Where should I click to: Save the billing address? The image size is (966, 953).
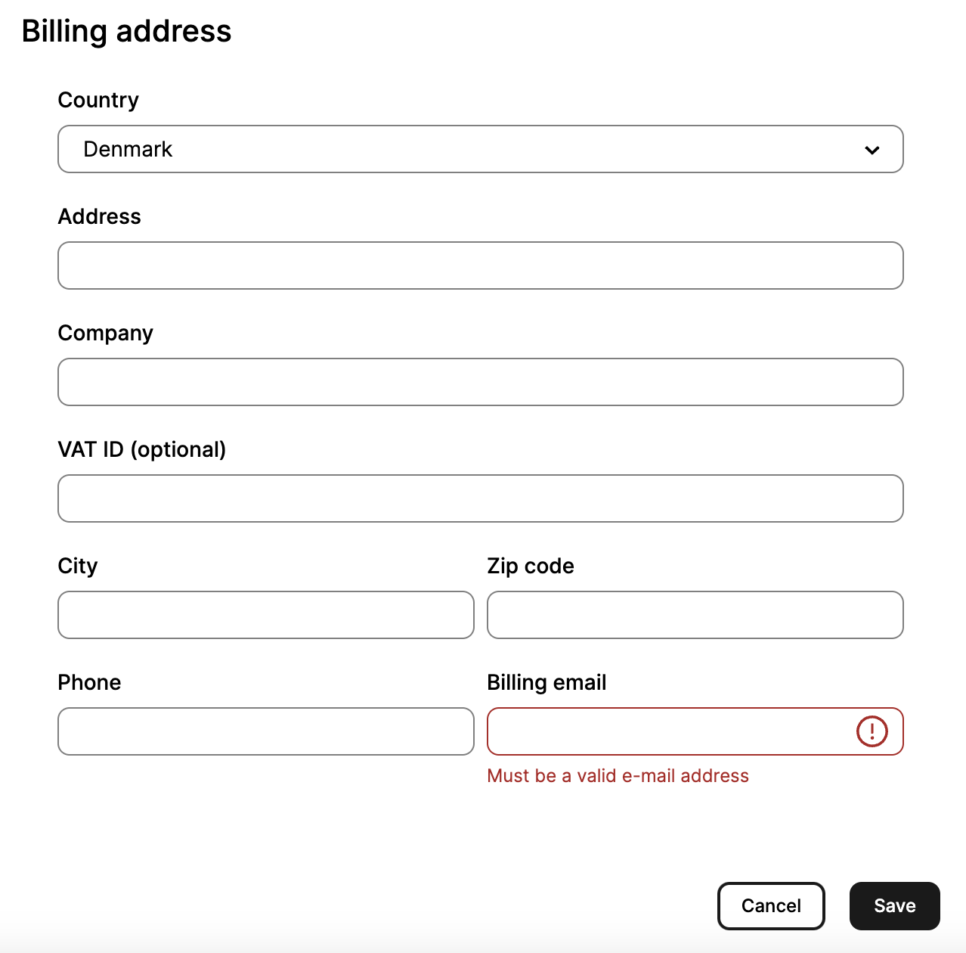click(x=895, y=906)
